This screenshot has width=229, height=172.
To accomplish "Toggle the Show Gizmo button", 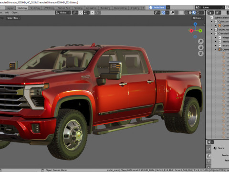I will click(x=164, y=12).
